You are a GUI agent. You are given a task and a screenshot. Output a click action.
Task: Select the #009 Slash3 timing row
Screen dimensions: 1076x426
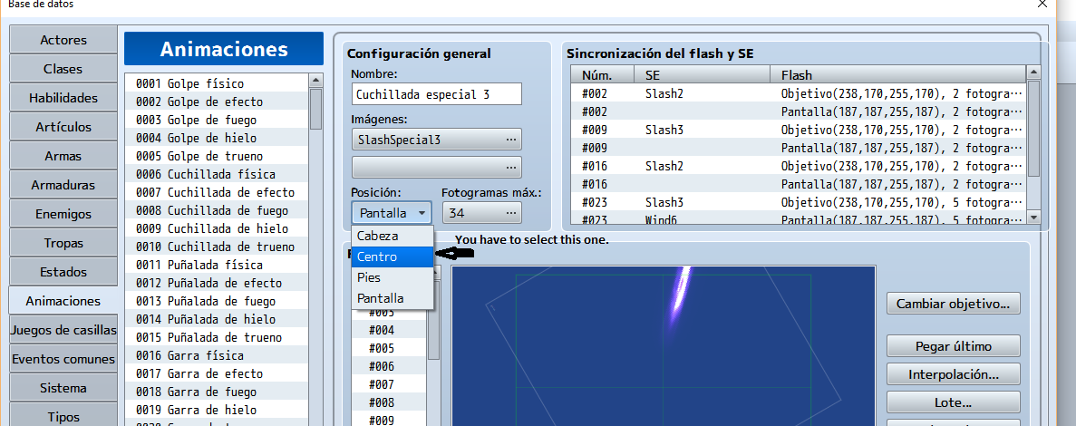click(799, 130)
